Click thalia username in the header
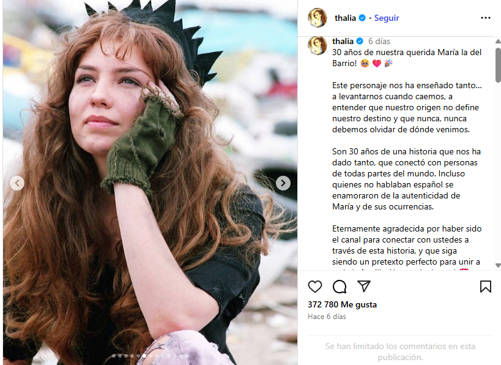The image size is (501, 365). click(x=345, y=18)
